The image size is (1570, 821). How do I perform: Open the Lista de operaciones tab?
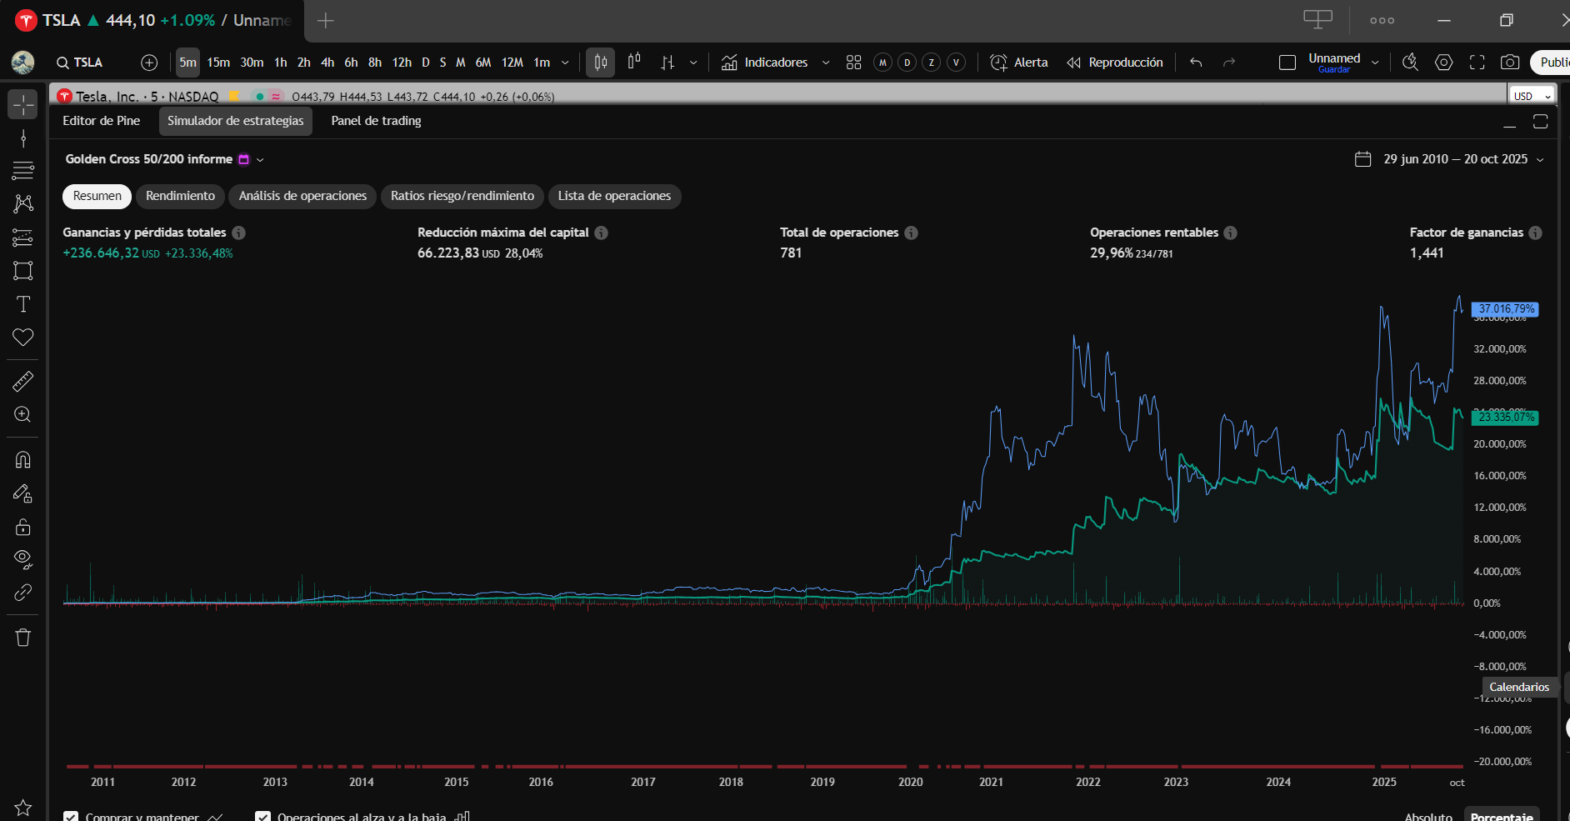[614, 196]
